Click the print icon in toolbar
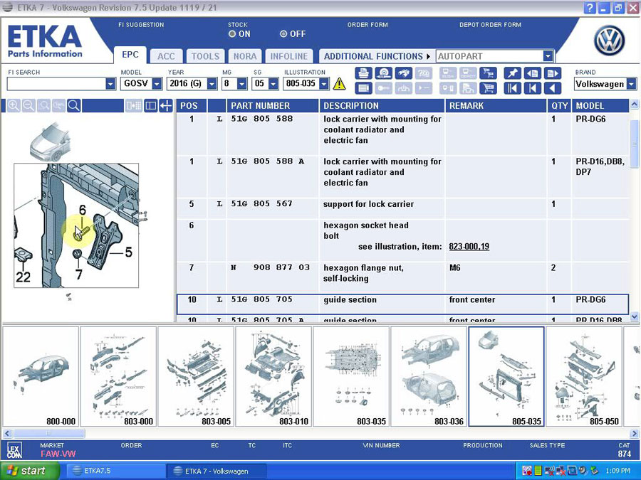The height and width of the screenshot is (480, 641). pyautogui.click(x=363, y=73)
